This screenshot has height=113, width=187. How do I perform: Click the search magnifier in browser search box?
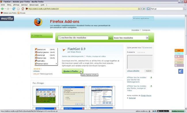point(184,9)
